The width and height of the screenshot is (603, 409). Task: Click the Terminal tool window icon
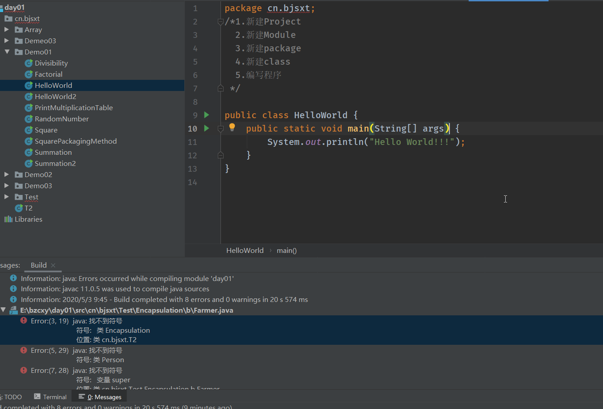(x=37, y=397)
